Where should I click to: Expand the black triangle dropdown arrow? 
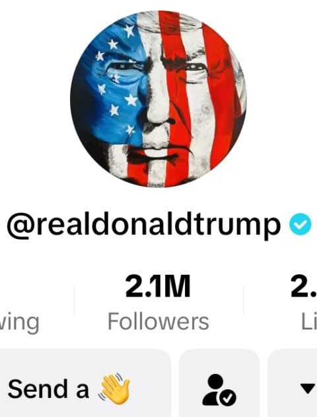point(308,389)
